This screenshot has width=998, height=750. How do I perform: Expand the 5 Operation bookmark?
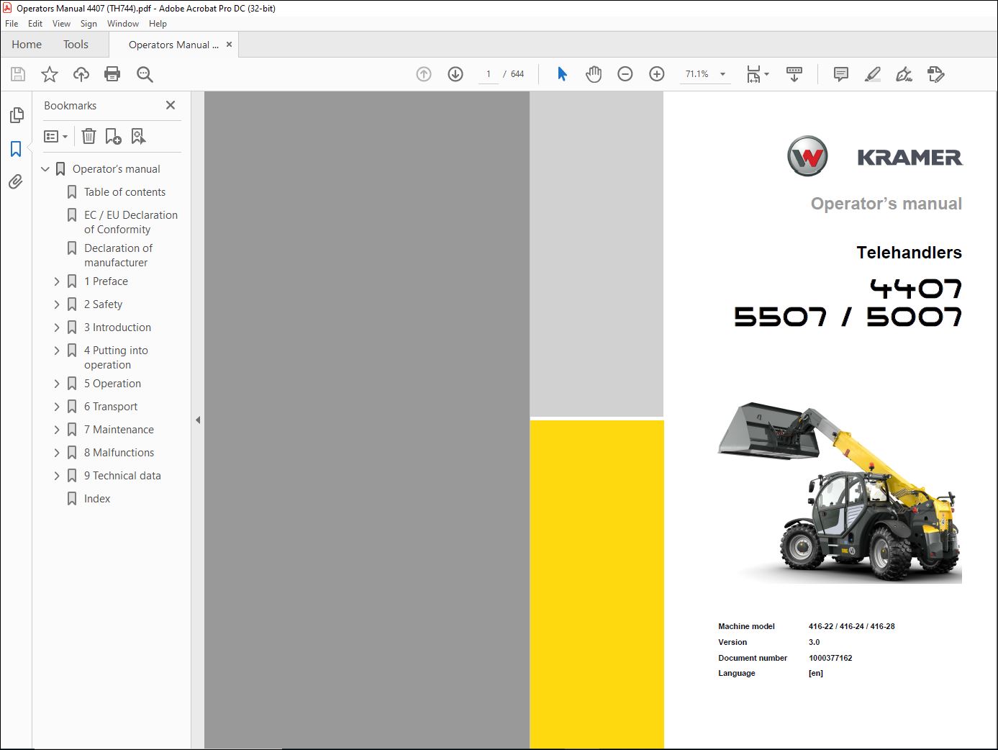pyautogui.click(x=57, y=384)
